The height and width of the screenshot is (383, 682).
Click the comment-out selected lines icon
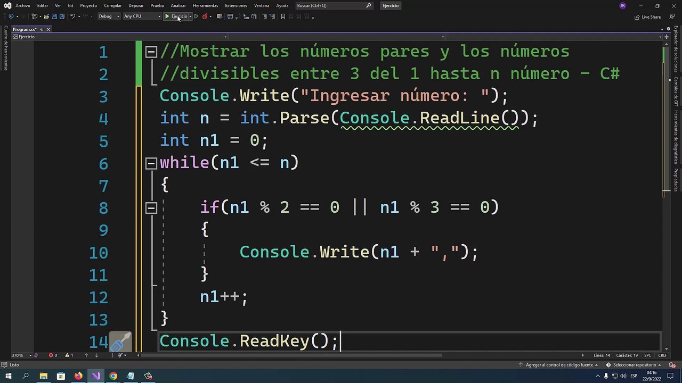point(265,16)
